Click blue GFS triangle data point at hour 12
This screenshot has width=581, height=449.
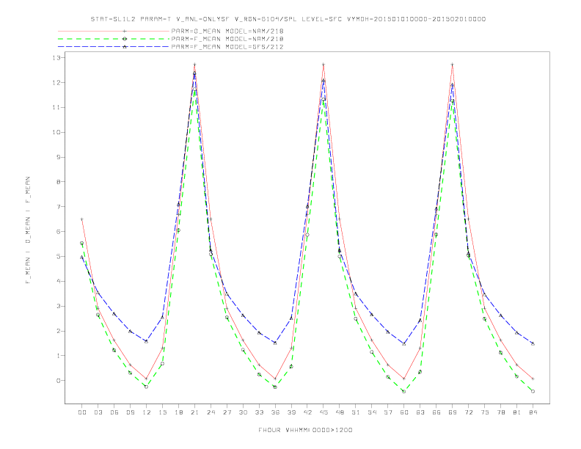click(x=147, y=341)
